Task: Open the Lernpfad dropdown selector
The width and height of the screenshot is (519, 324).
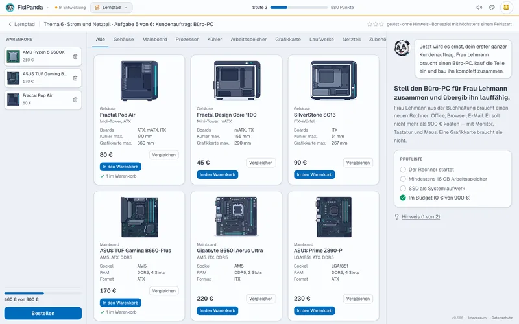Action: [x=112, y=7]
